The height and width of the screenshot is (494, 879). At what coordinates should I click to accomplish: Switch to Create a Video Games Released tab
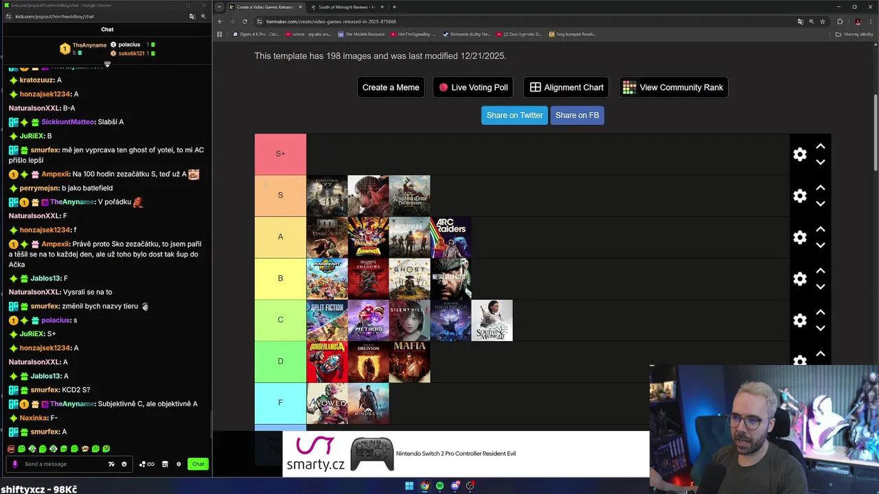coord(265,7)
